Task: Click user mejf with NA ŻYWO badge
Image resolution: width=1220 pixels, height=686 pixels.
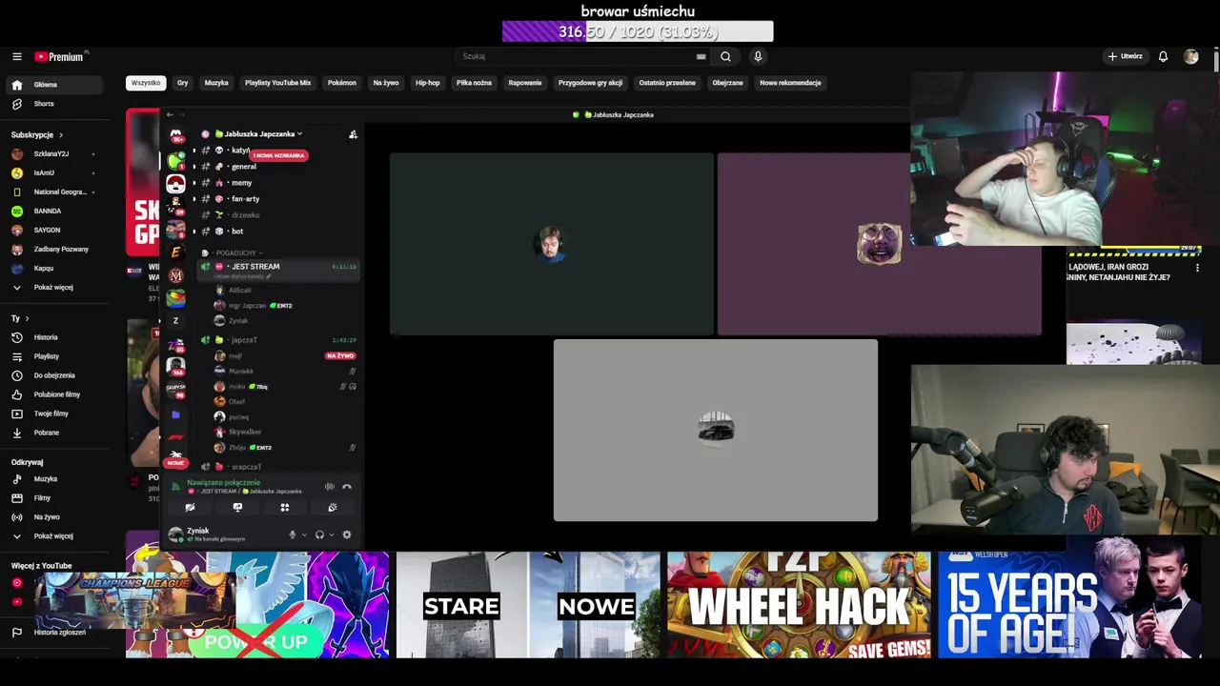Action: pos(284,356)
